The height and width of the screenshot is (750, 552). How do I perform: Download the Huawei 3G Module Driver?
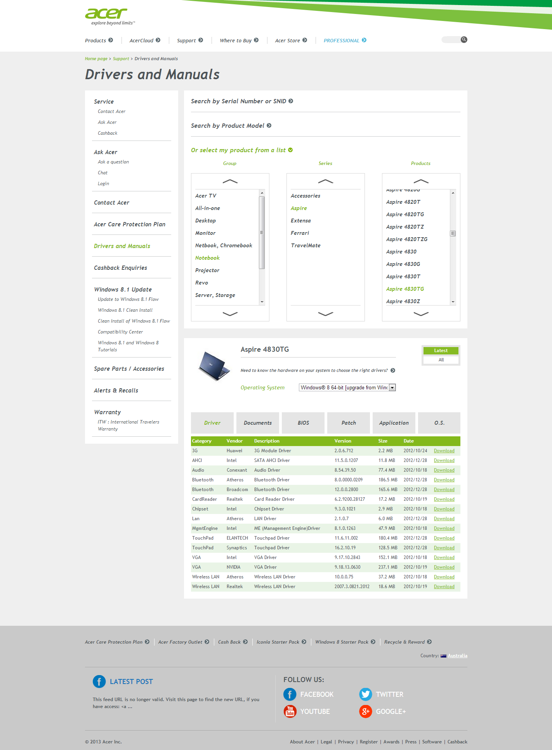(x=444, y=451)
